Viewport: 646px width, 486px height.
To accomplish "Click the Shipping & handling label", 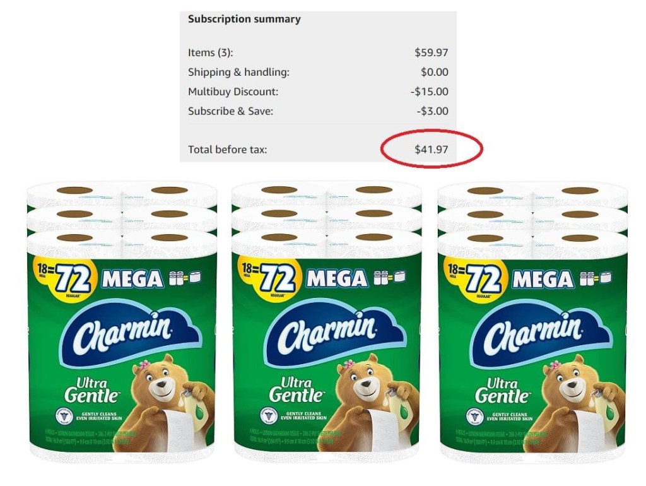I will click(238, 72).
